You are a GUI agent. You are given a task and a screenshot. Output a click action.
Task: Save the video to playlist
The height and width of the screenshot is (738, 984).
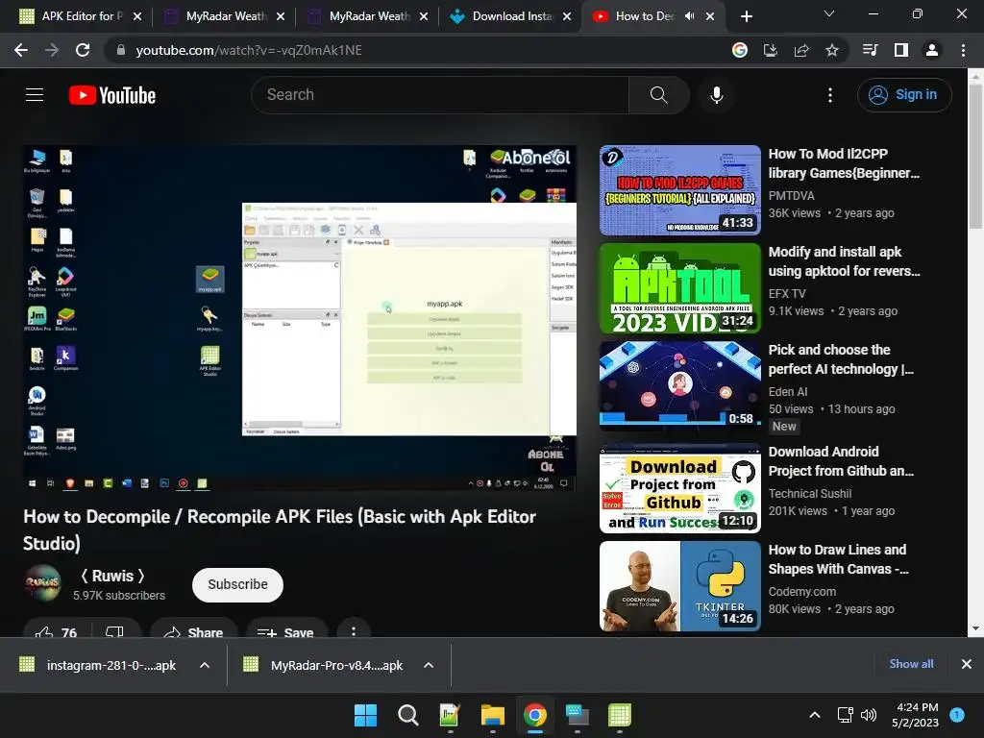(285, 629)
